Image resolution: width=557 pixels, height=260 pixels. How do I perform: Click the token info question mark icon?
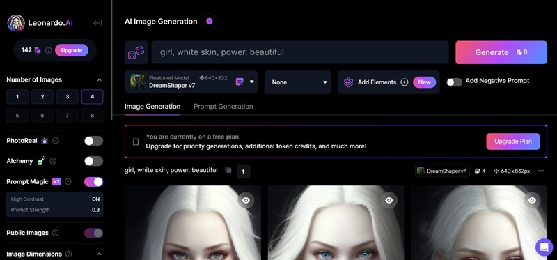click(x=49, y=50)
